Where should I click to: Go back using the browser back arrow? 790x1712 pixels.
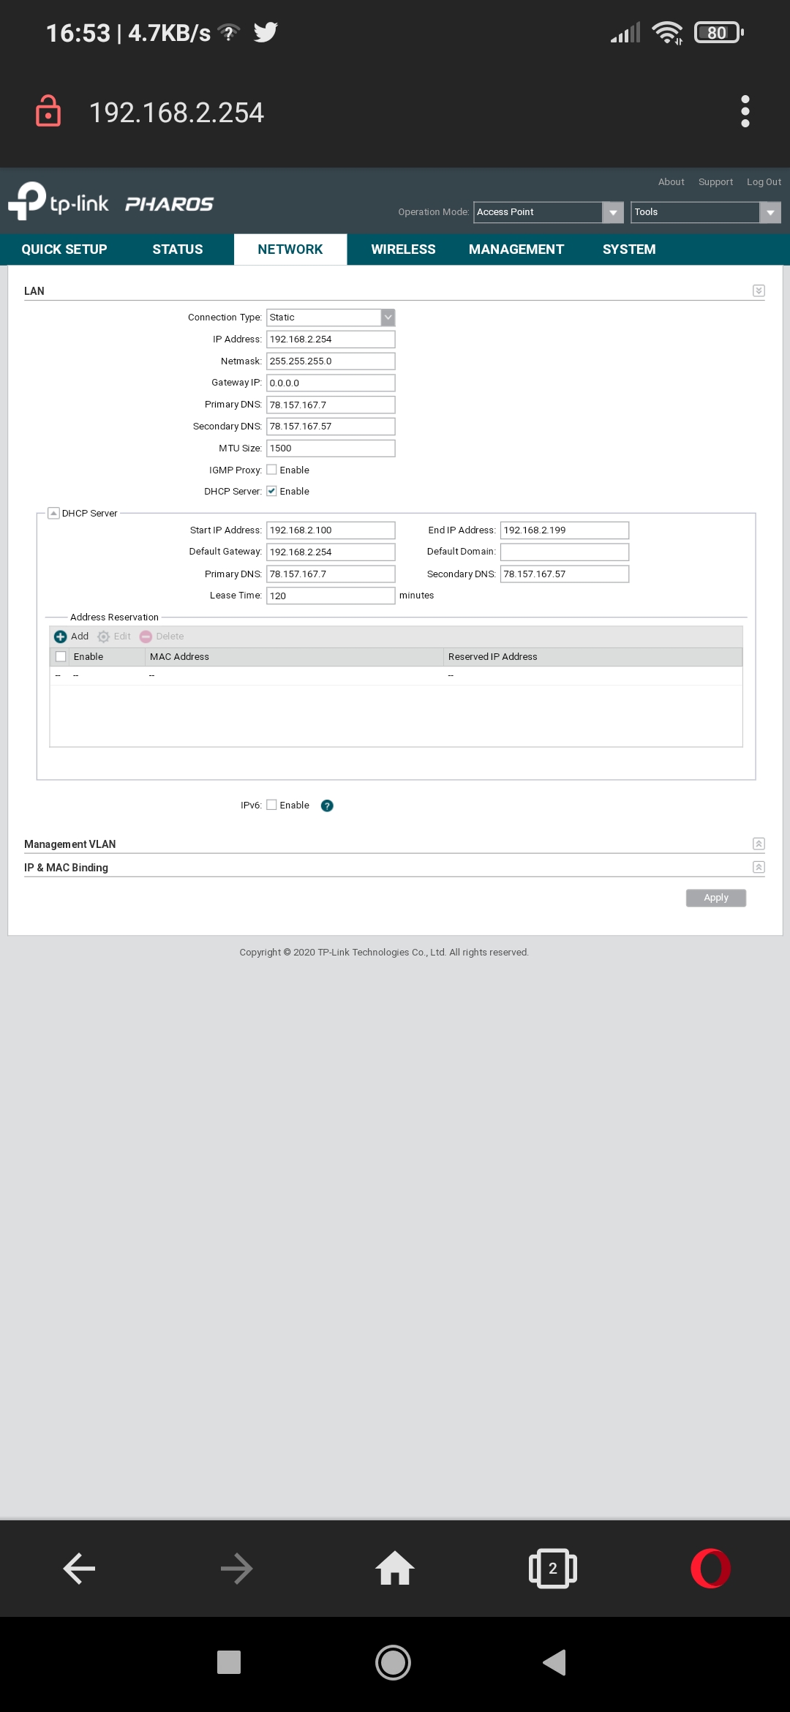79,1569
